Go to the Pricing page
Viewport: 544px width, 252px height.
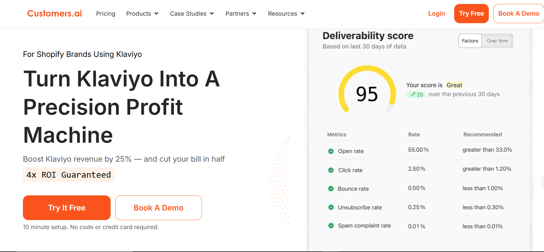pos(106,14)
